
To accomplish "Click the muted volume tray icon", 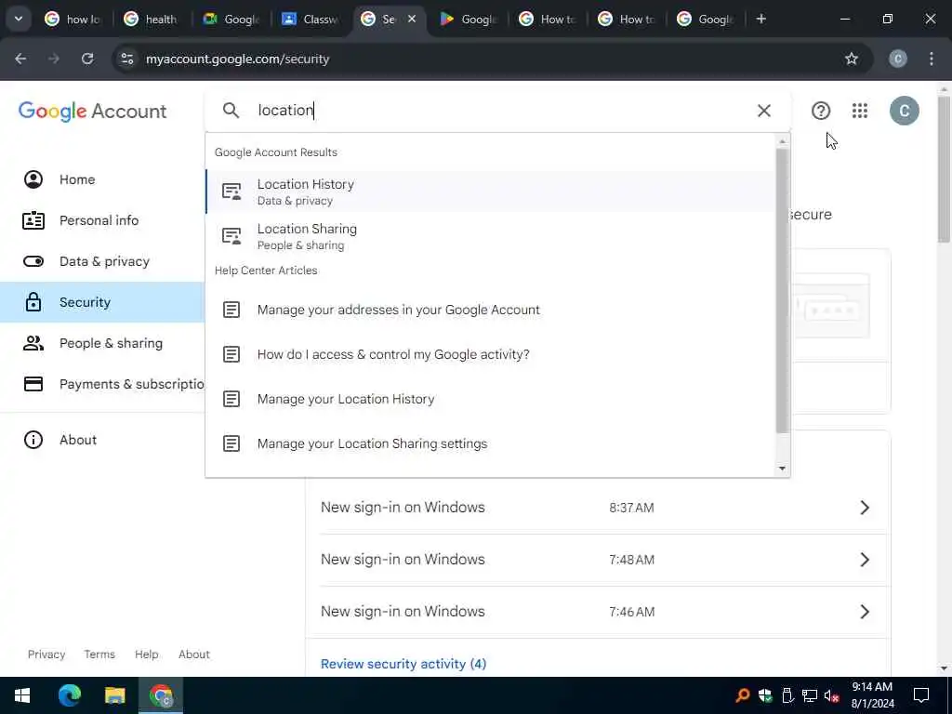I will [831, 695].
